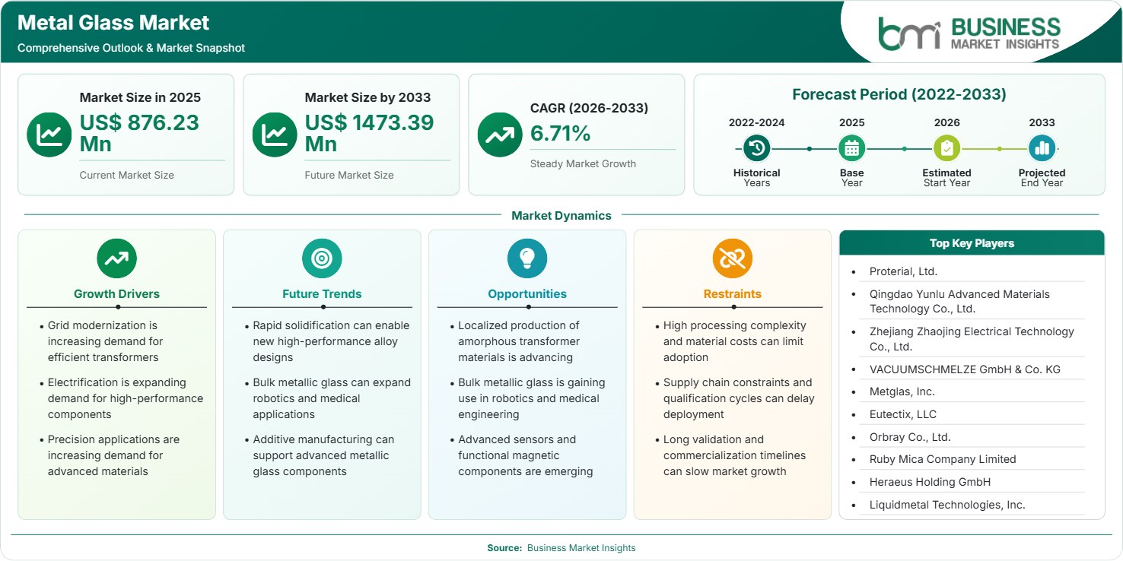The height and width of the screenshot is (561, 1123).
Task: Click the Historical Years label
Action: pyautogui.click(x=756, y=178)
